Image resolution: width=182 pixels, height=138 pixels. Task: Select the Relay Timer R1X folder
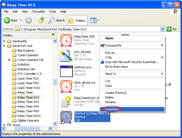coord(28,97)
